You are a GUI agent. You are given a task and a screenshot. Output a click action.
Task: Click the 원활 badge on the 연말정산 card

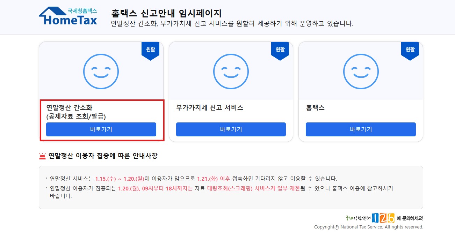pos(151,49)
